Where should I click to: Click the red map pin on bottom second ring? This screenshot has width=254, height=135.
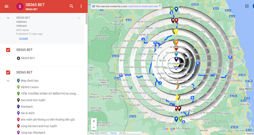(x=176, y=108)
